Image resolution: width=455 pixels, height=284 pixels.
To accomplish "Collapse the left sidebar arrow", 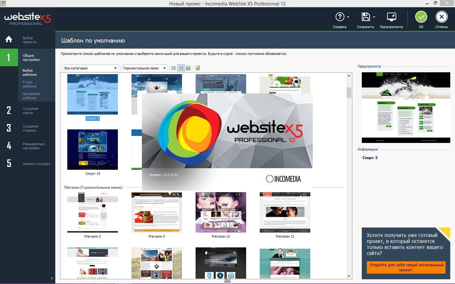I will [52, 278].
